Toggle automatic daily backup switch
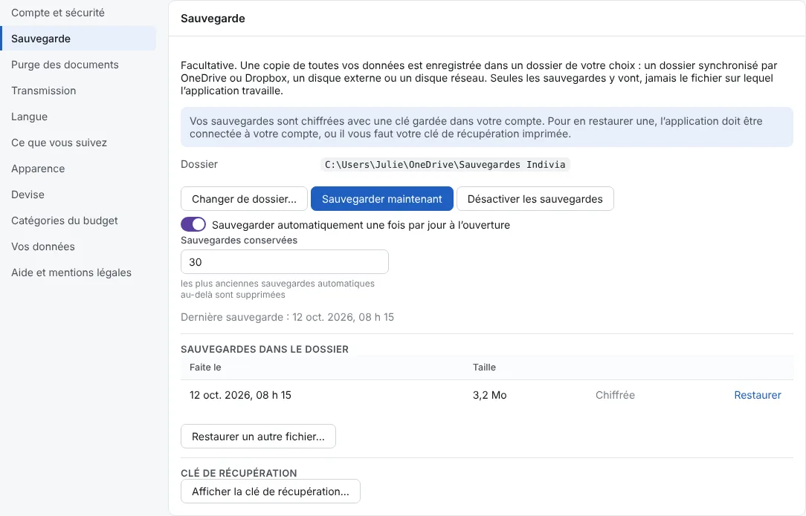Image resolution: width=806 pixels, height=516 pixels. pos(193,224)
